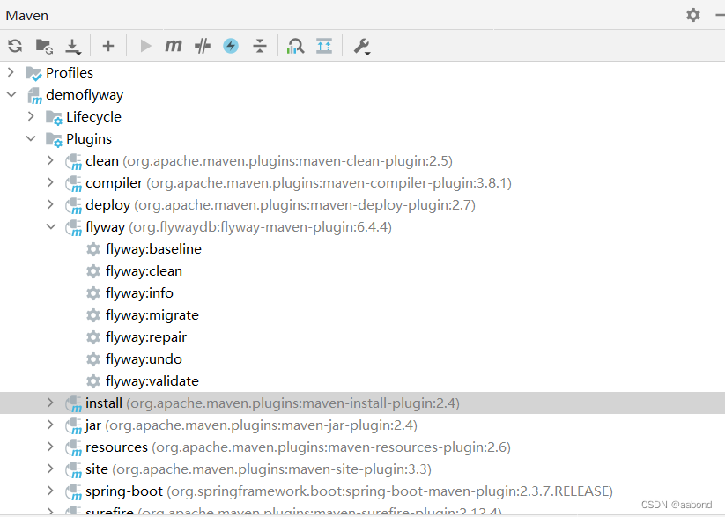The image size is (725, 517).
Task: Select flyway:info goal
Action: 139,292
